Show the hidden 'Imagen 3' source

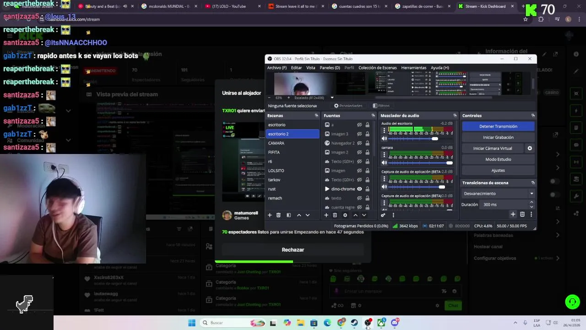359,134
